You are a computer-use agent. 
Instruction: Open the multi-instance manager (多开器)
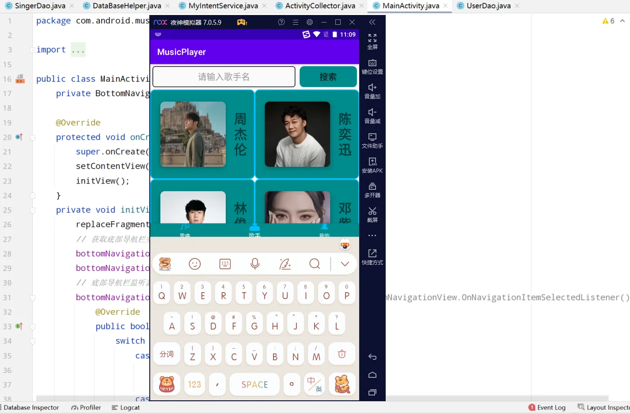tap(372, 186)
